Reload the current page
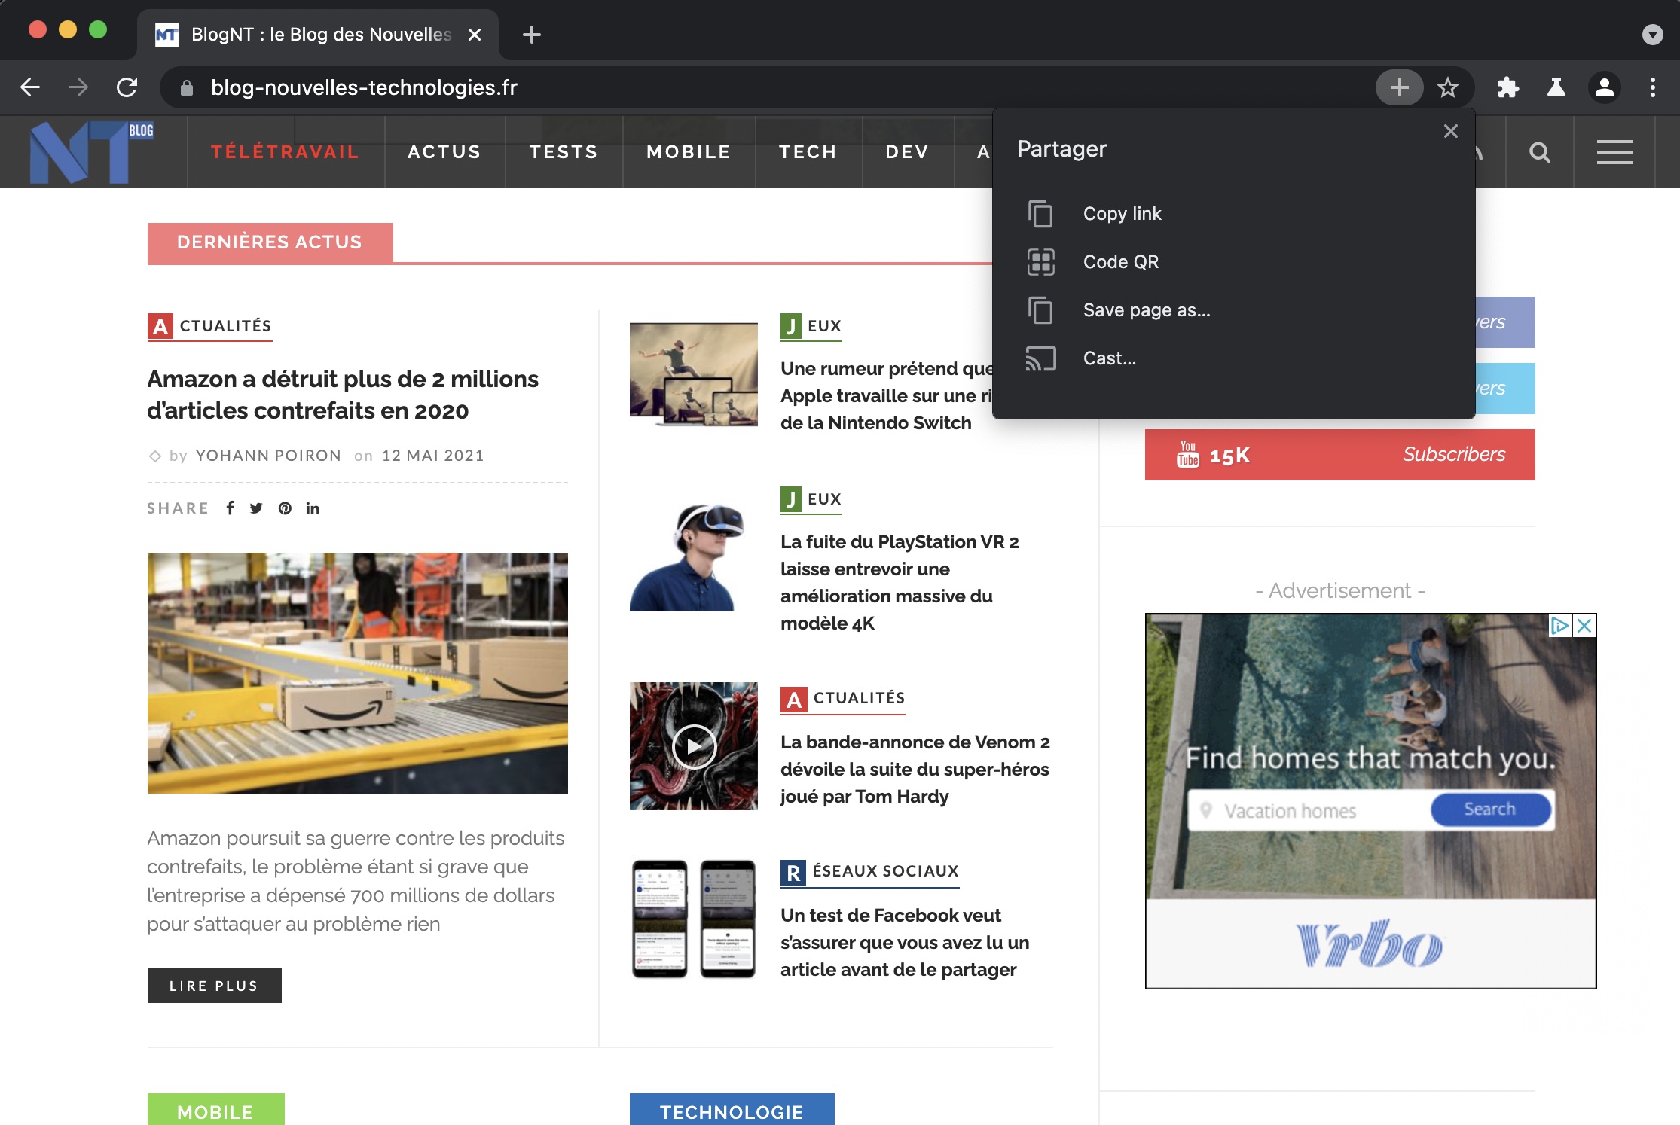This screenshot has height=1125, width=1680. coord(127,88)
